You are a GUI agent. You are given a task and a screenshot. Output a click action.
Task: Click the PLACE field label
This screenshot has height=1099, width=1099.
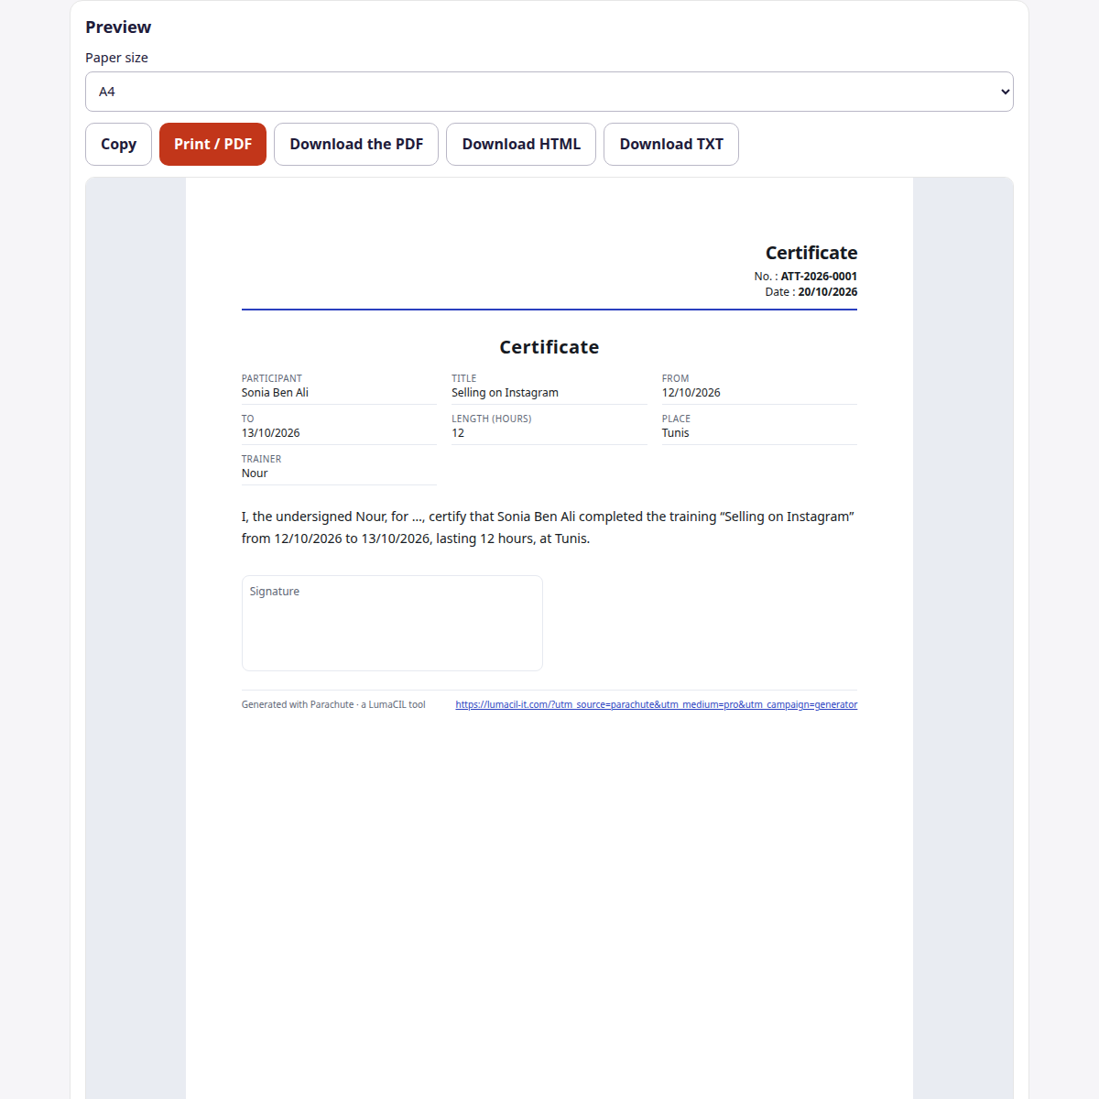click(x=676, y=419)
